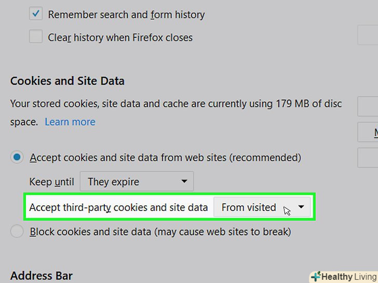This screenshot has height=283, width=378.
Task: Click the cut-off button beside the disc usage text
Action: (368, 106)
